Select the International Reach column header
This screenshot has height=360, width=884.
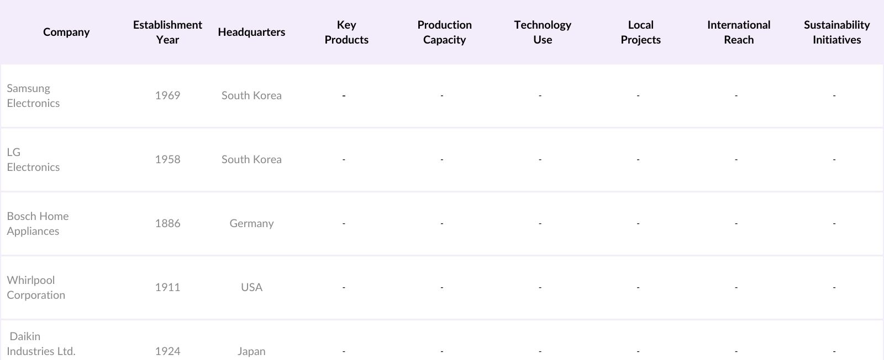(x=739, y=32)
